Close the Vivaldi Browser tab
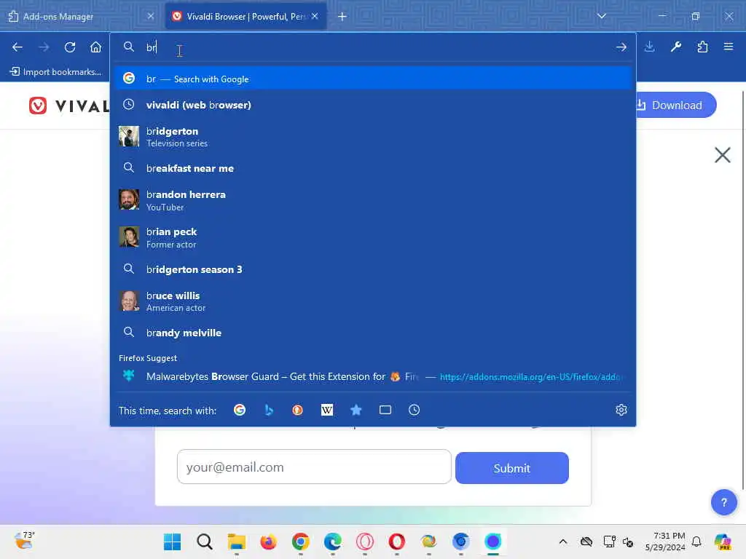This screenshot has width=746, height=559. point(315,16)
